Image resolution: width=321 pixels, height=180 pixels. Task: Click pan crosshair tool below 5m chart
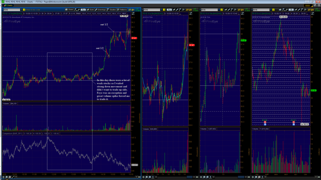pyautogui.click(x=143, y=177)
